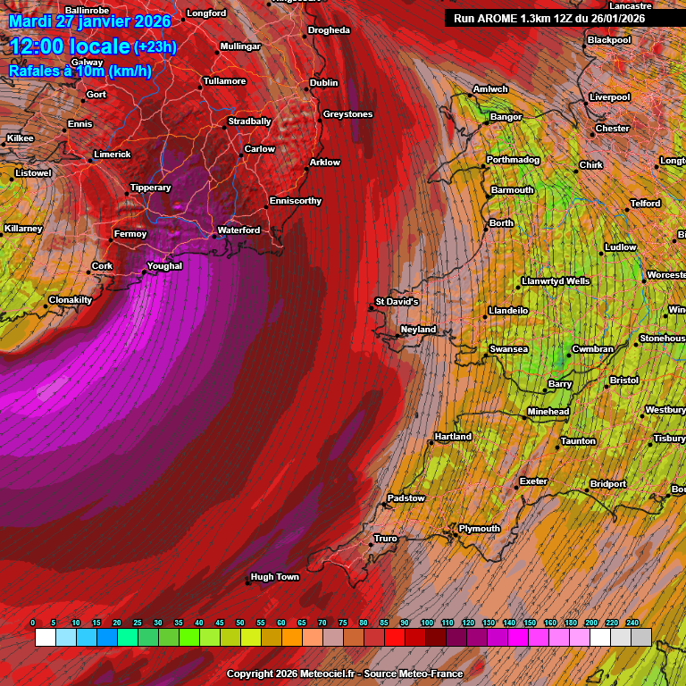Click the Cork city label
This screenshot has width=686, height=686.
pyautogui.click(x=102, y=266)
